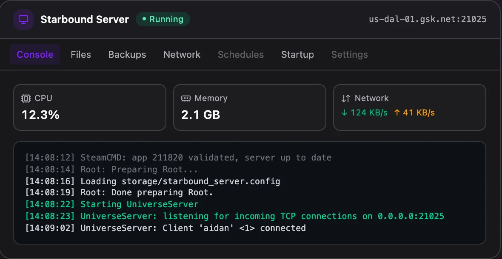Image resolution: width=502 pixels, height=259 pixels.
Task: Open the Startup tab
Action: coord(297,55)
